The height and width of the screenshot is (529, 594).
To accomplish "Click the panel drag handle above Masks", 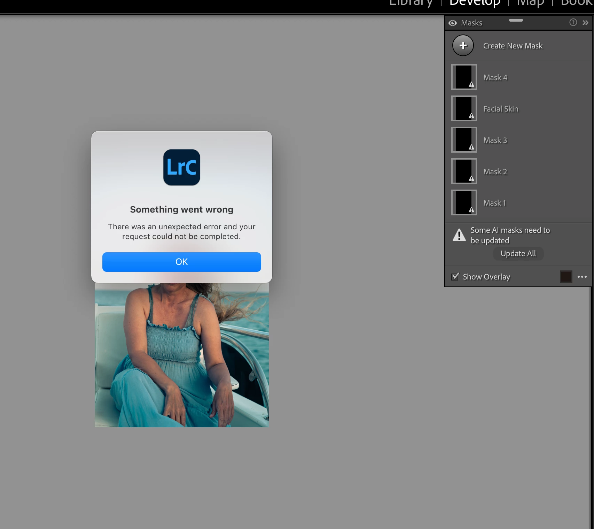I will pyautogui.click(x=516, y=20).
